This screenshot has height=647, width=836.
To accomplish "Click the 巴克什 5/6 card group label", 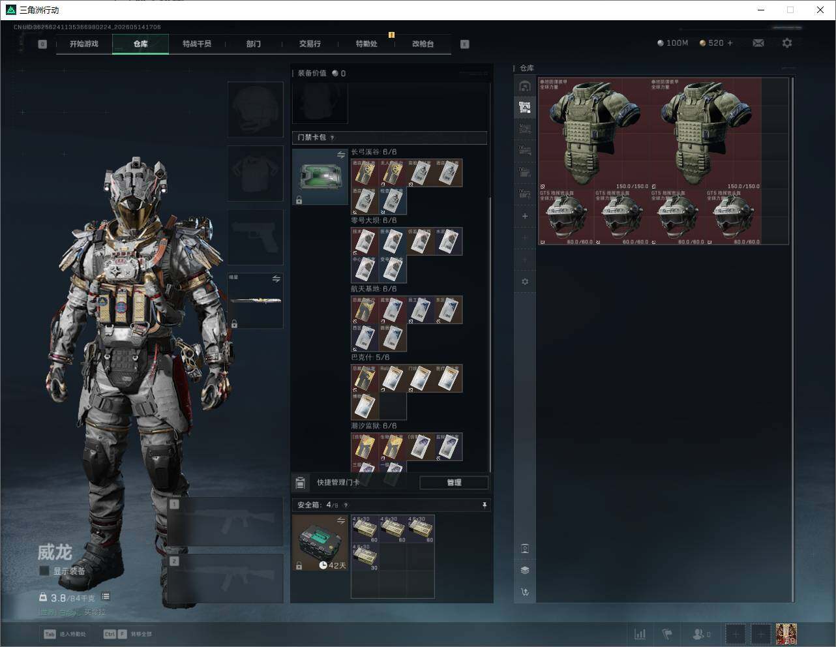I will click(x=370, y=357).
